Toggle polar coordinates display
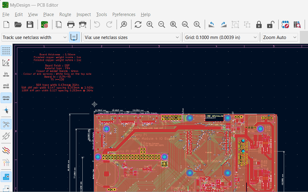Viewport: 308px width, 192px height. point(6,63)
